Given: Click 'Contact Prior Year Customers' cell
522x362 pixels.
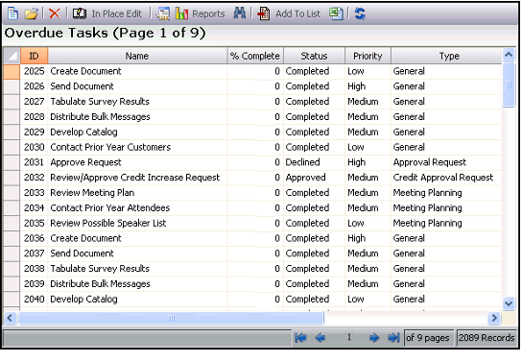Looking at the screenshot, I should [137, 147].
